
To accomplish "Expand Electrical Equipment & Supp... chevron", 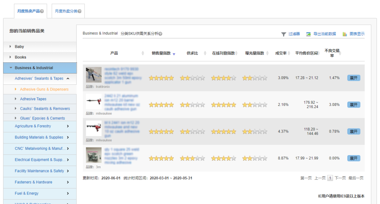I will [x=68, y=160].
